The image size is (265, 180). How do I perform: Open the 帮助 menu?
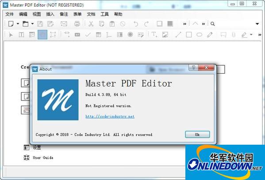[x=118, y=14]
